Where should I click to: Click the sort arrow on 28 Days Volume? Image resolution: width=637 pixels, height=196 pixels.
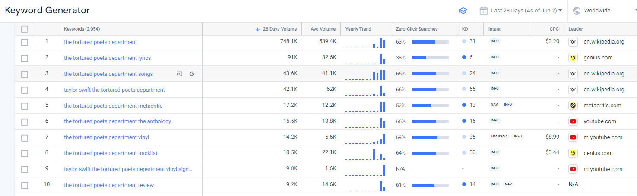click(x=257, y=29)
